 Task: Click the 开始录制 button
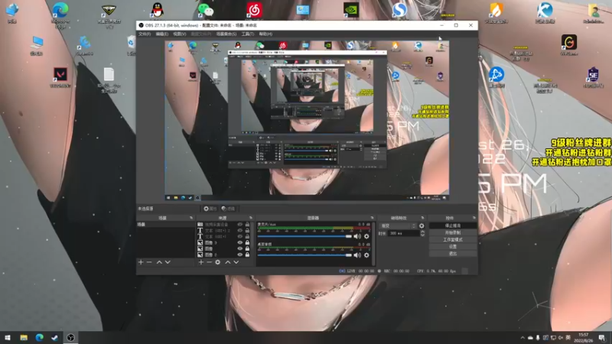point(453,232)
